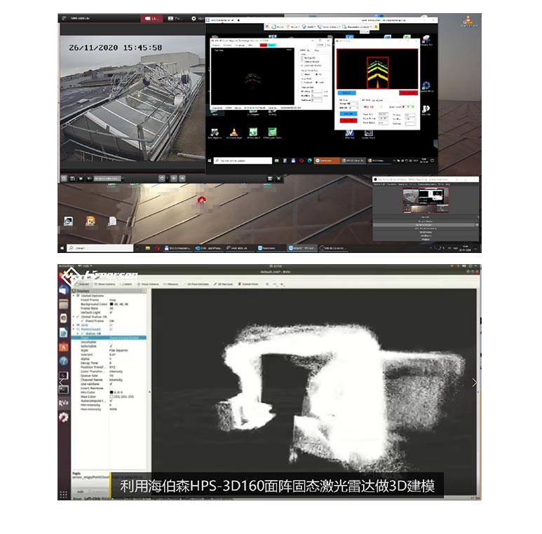Toggle the PointCloud2 display checkbox
542x534 pixels.
(111, 330)
